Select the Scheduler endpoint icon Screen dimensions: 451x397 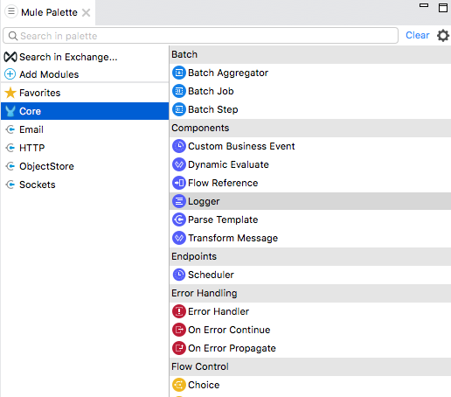(179, 275)
